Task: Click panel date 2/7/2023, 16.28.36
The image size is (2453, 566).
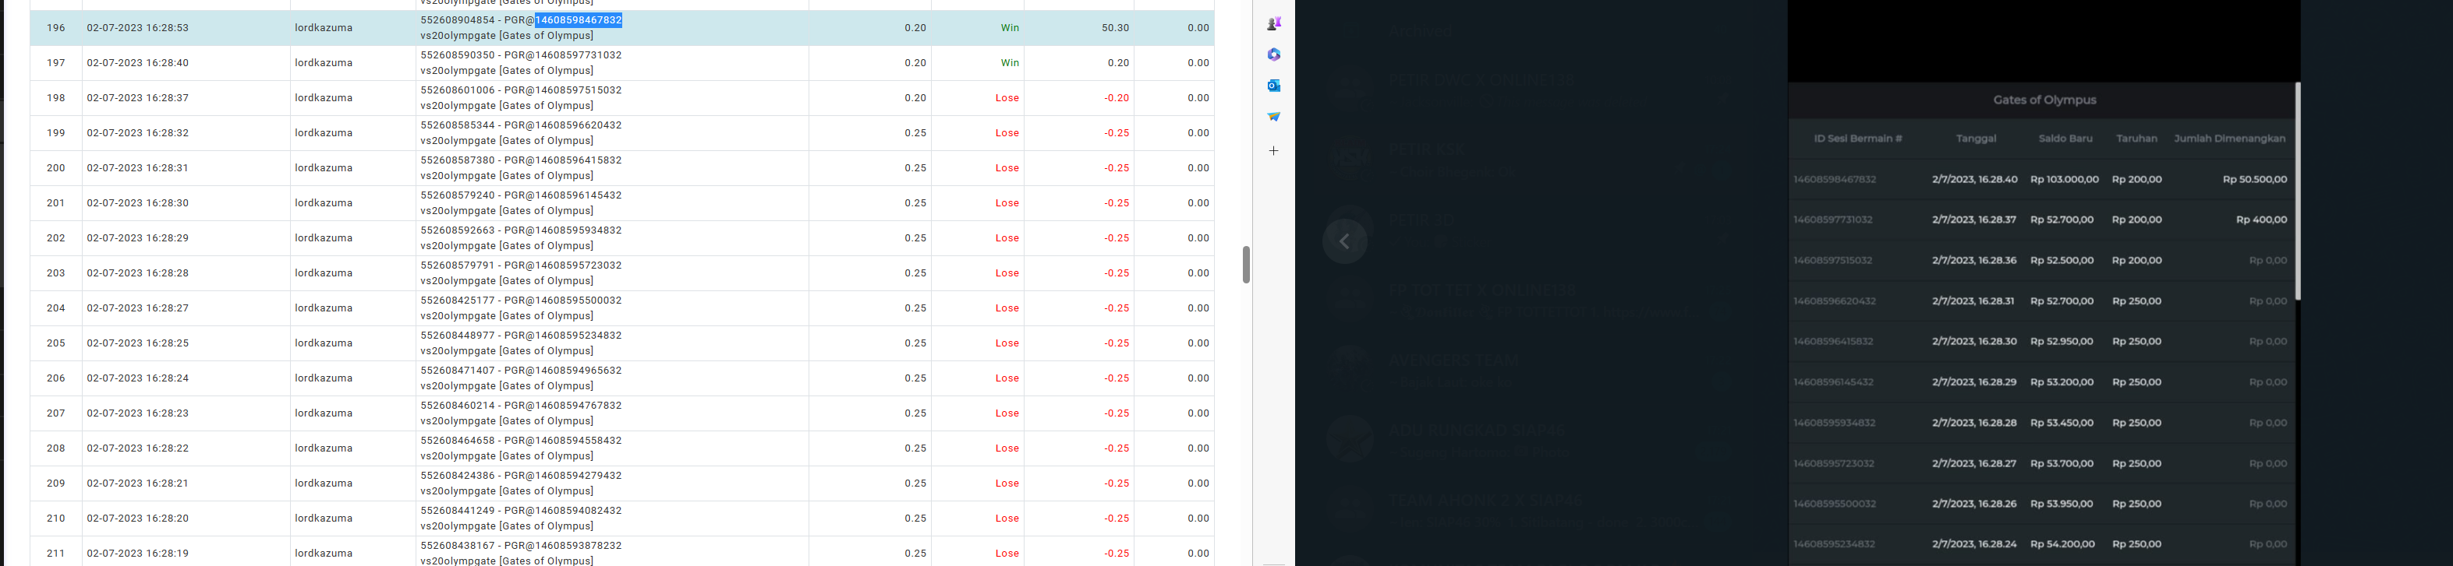Action: click(1974, 261)
